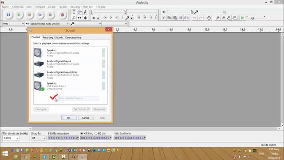The height and width of the screenshot is (160, 284).
Task: Open the output meter speaker dropdown arrow
Action: point(98,18)
